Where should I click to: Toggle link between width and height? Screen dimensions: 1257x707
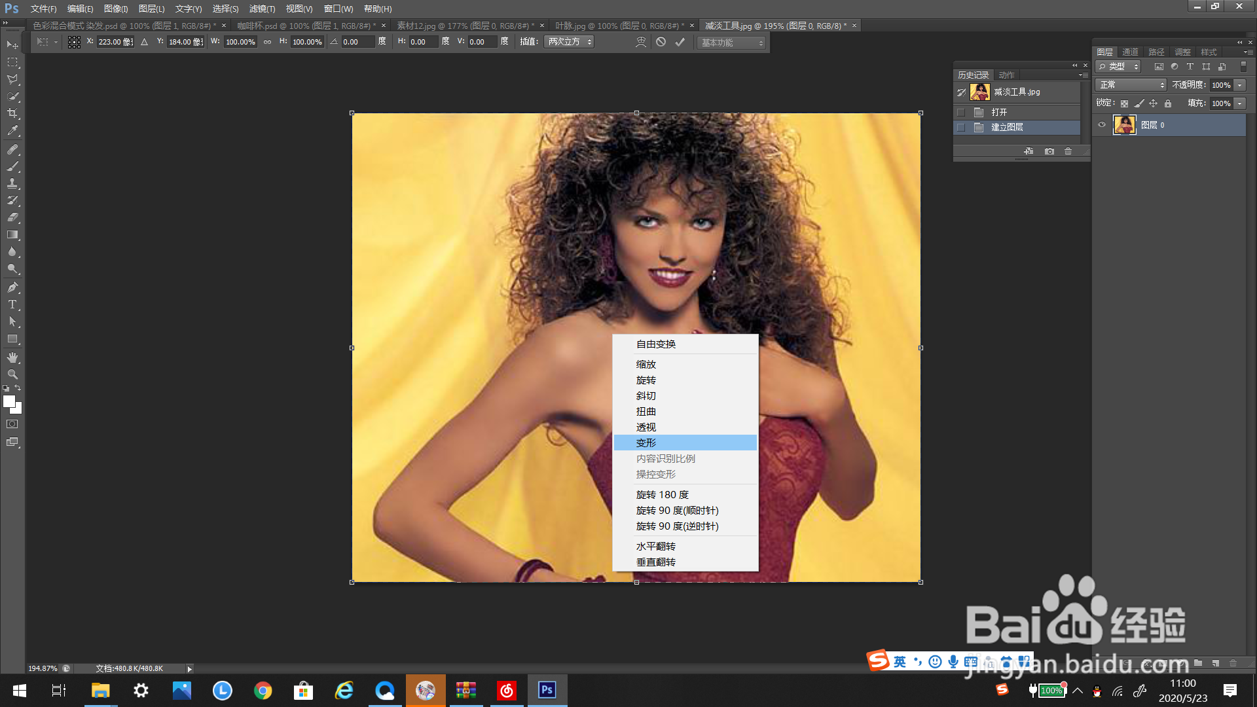267,42
